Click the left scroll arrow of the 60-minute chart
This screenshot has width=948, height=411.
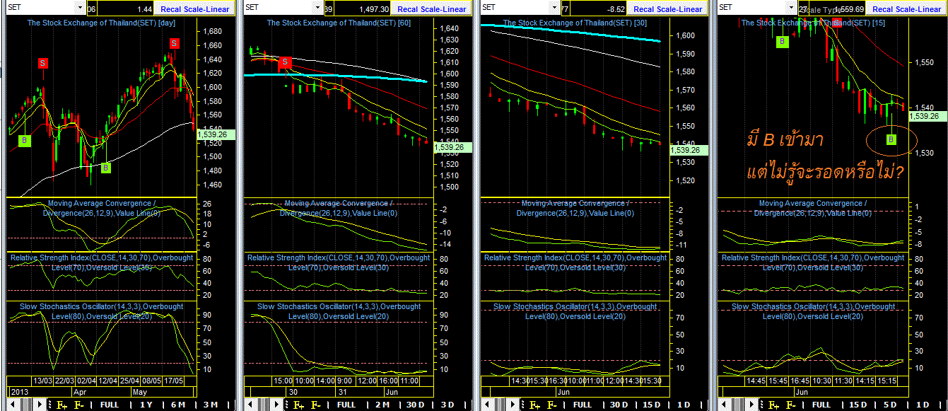(x=250, y=405)
